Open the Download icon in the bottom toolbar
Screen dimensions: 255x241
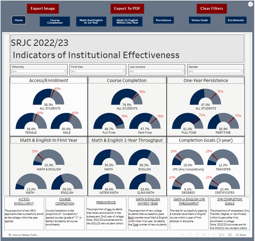[220, 235]
